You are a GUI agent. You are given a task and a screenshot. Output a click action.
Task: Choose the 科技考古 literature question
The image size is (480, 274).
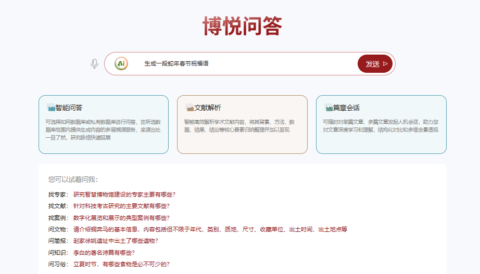pyautogui.click(x=121, y=206)
